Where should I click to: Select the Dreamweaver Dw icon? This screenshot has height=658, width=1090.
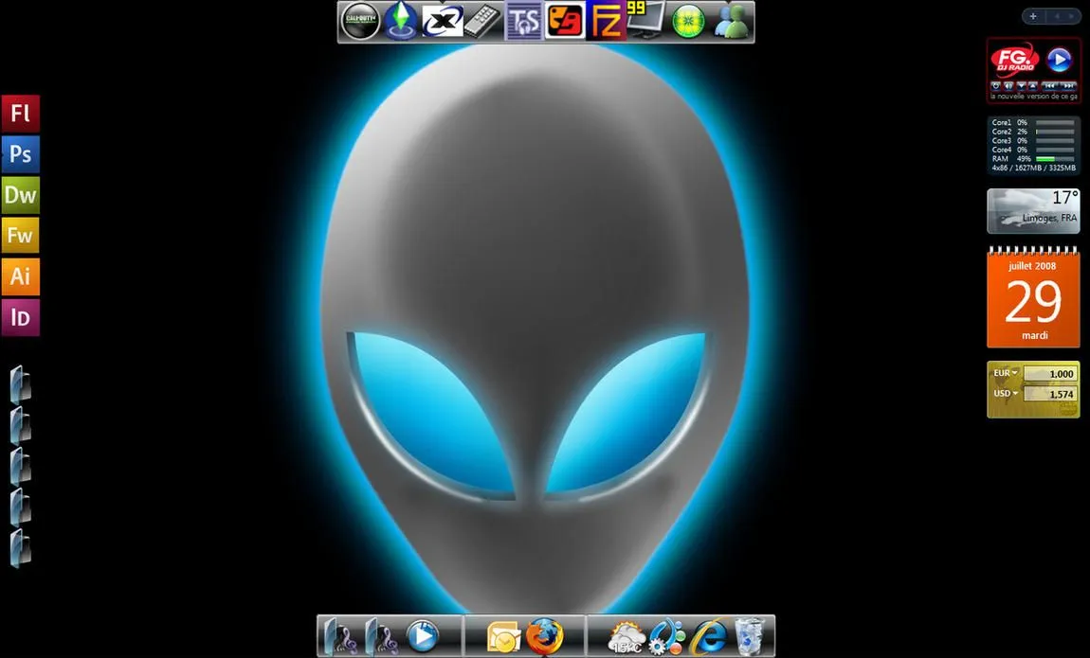click(20, 194)
